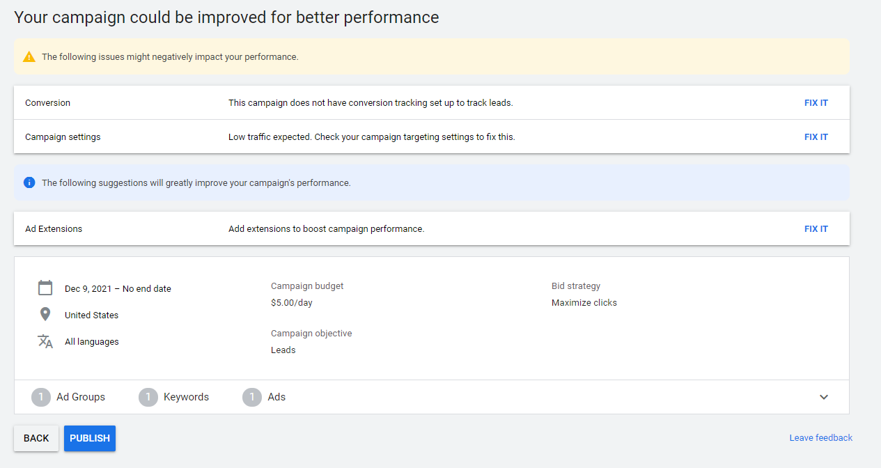Select the Keywords label
The image size is (881, 468).
click(x=186, y=397)
